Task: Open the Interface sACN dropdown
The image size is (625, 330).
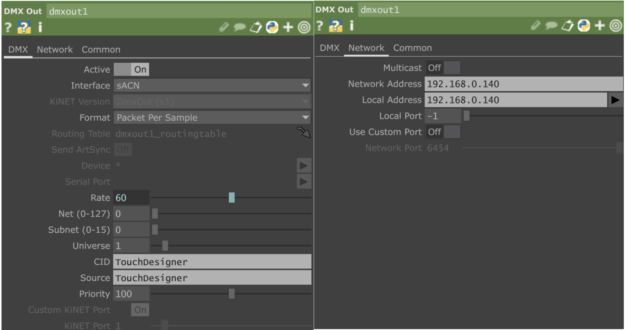Action: pyautogui.click(x=212, y=86)
